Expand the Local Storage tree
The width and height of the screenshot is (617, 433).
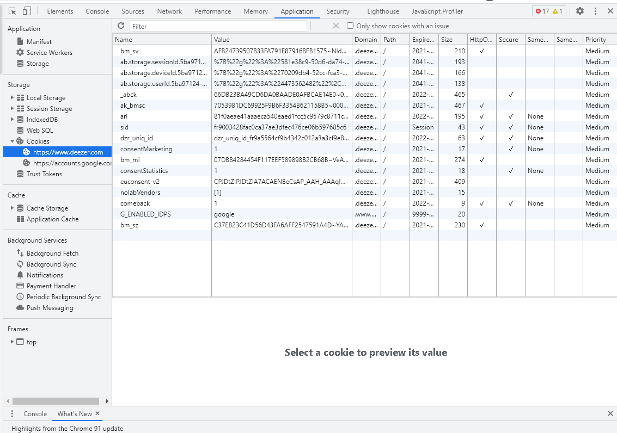pyautogui.click(x=13, y=98)
